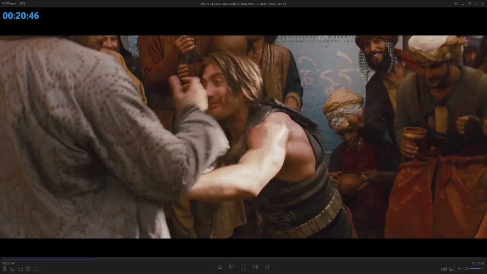Skip to the previous track
The height and width of the screenshot is (274, 487).
click(x=231, y=267)
